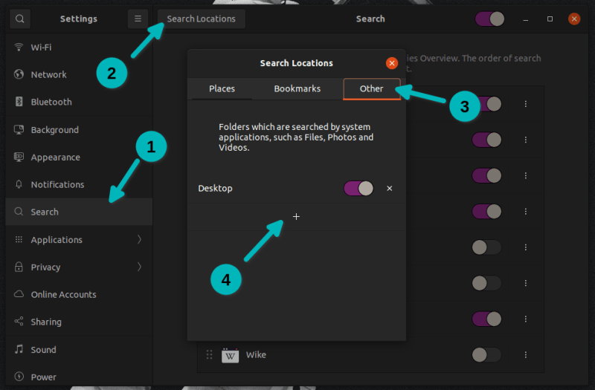Select the Other tab
Image resolution: width=595 pixels, height=390 pixels.
coord(371,88)
